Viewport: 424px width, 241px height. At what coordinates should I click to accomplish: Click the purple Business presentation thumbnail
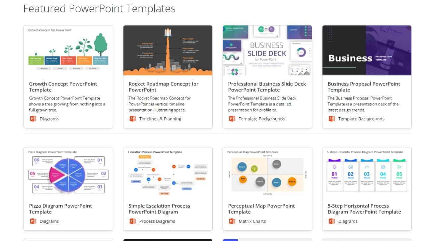point(367,50)
